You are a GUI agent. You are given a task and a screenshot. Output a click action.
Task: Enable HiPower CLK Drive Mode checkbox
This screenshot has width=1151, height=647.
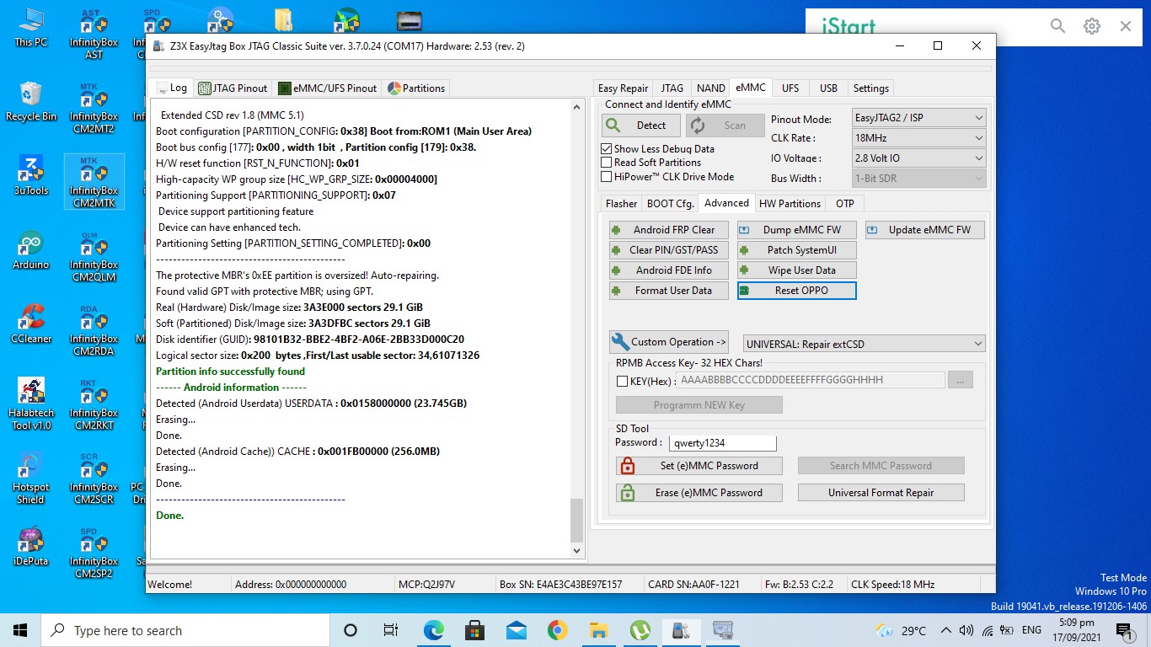coord(606,177)
